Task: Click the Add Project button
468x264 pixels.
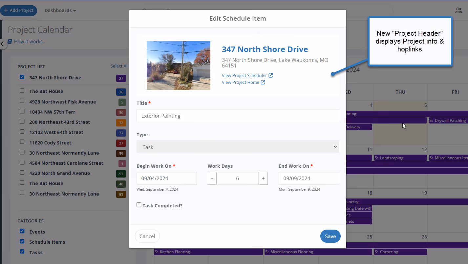Action: click(x=18, y=10)
